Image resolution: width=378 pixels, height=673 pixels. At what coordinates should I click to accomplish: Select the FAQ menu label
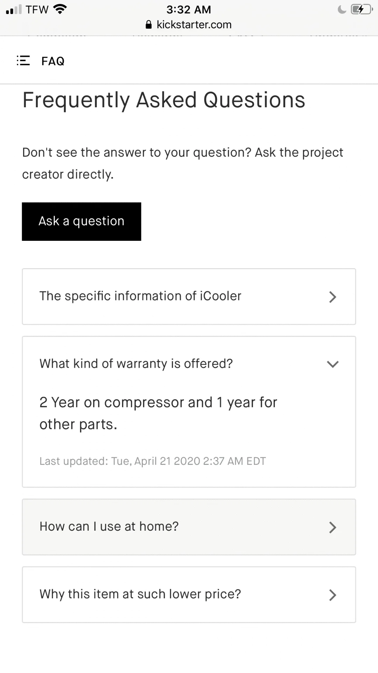tap(53, 61)
